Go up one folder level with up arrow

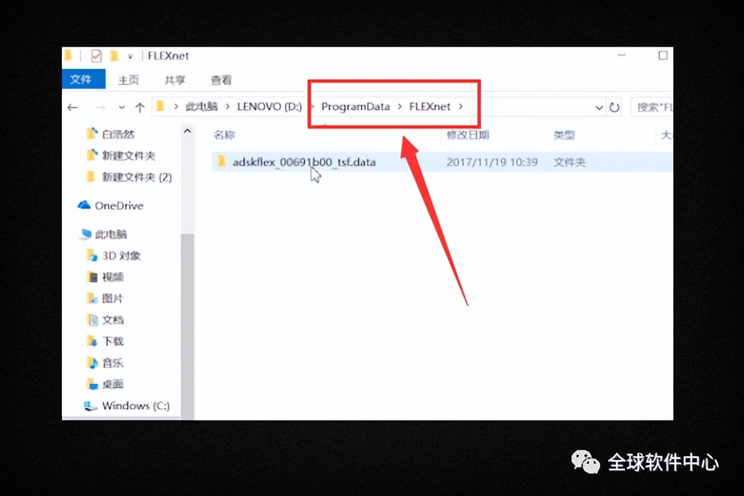140,107
